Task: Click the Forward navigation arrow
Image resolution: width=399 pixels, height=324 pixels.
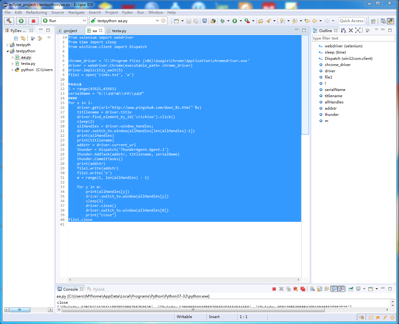Action: (327, 21)
